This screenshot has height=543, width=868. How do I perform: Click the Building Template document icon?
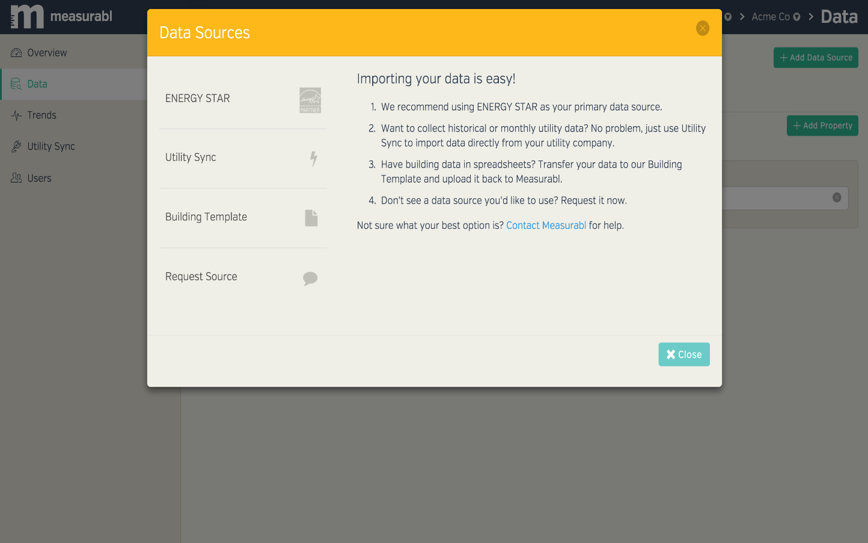coord(311,218)
